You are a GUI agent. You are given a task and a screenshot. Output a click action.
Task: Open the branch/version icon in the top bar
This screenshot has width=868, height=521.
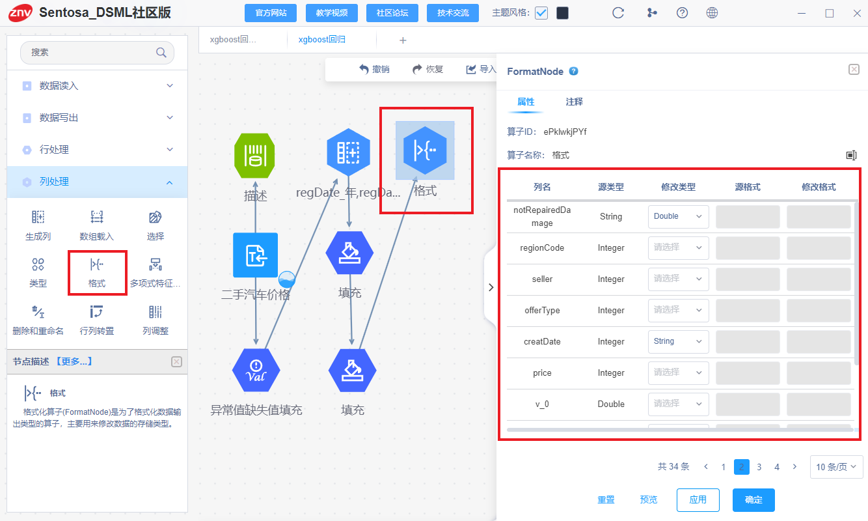coord(652,13)
